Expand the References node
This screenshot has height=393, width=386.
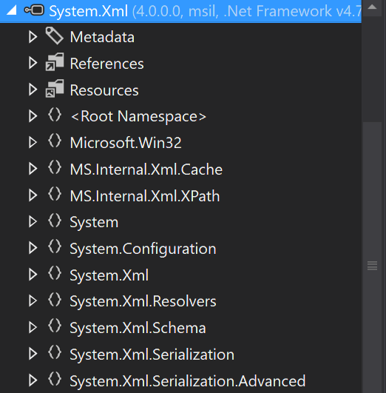[x=33, y=63]
